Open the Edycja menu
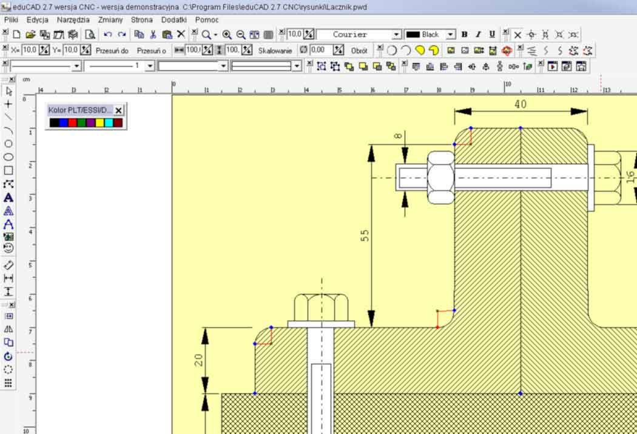Image resolution: width=637 pixels, height=434 pixels. [38, 19]
